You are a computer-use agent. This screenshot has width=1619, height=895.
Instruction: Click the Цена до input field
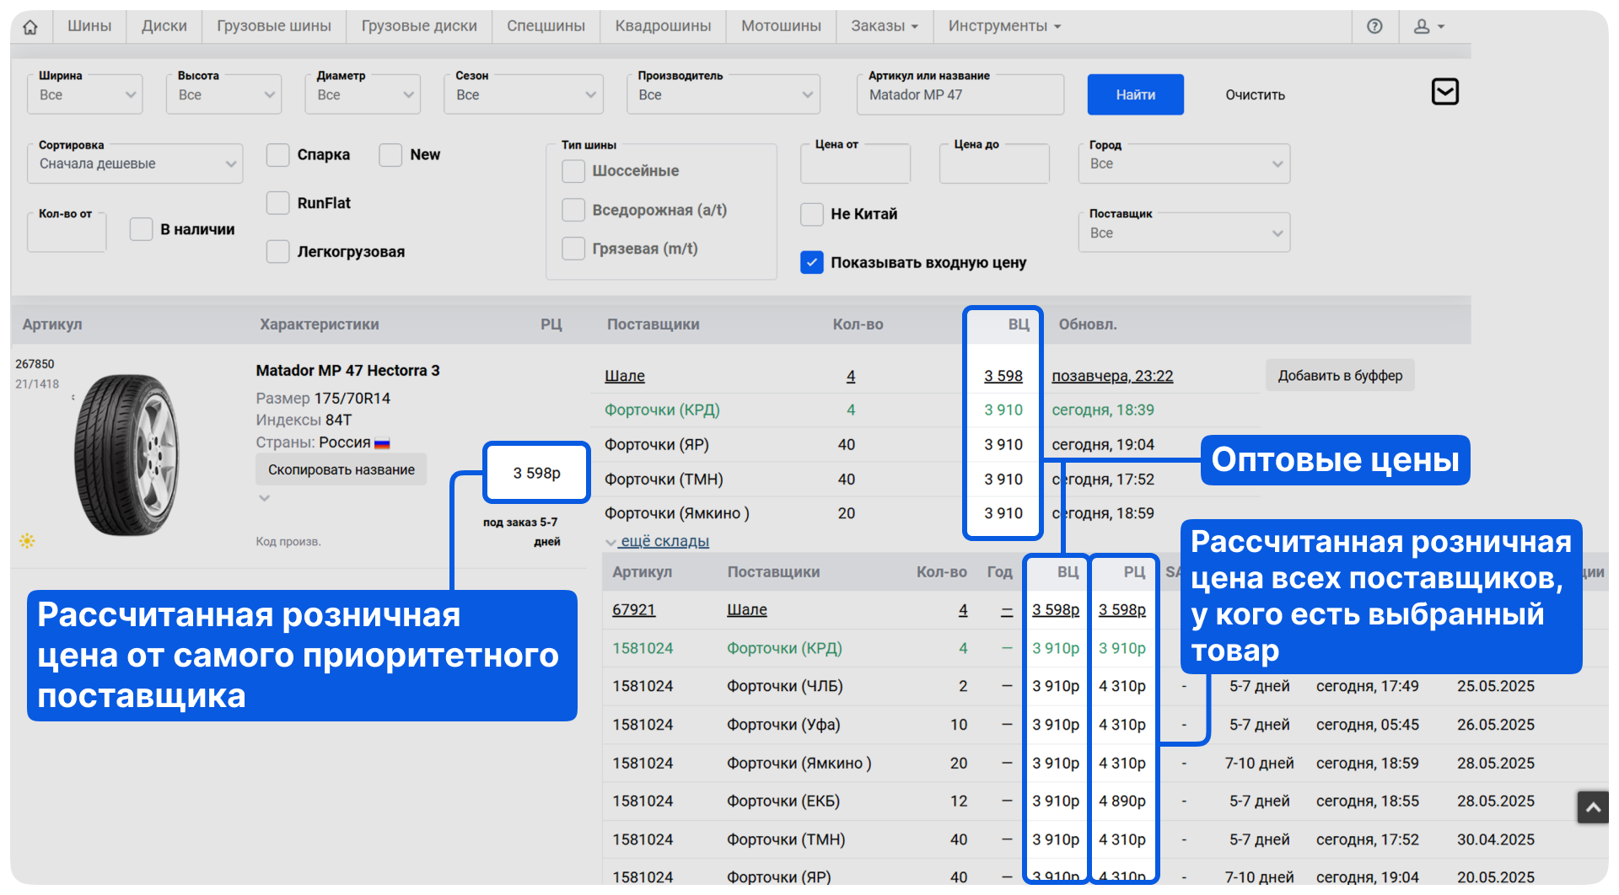coord(994,163)
